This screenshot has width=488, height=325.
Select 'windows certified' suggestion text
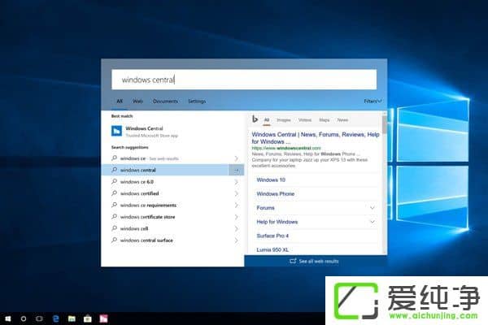[139, 193]
